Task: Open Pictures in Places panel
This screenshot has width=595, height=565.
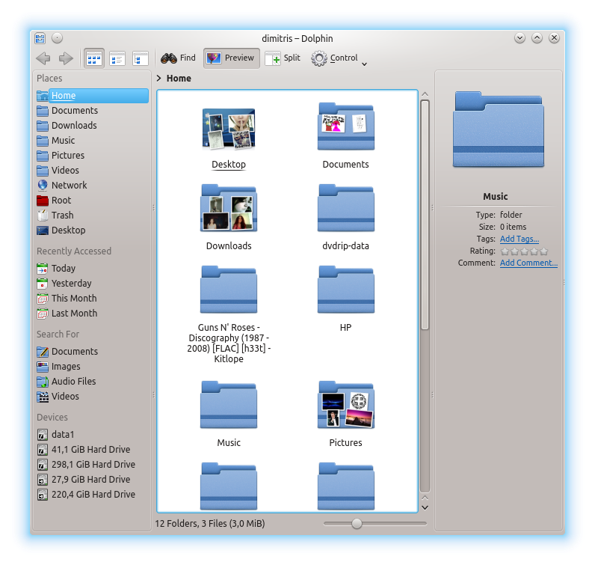Action: point(92,156)
